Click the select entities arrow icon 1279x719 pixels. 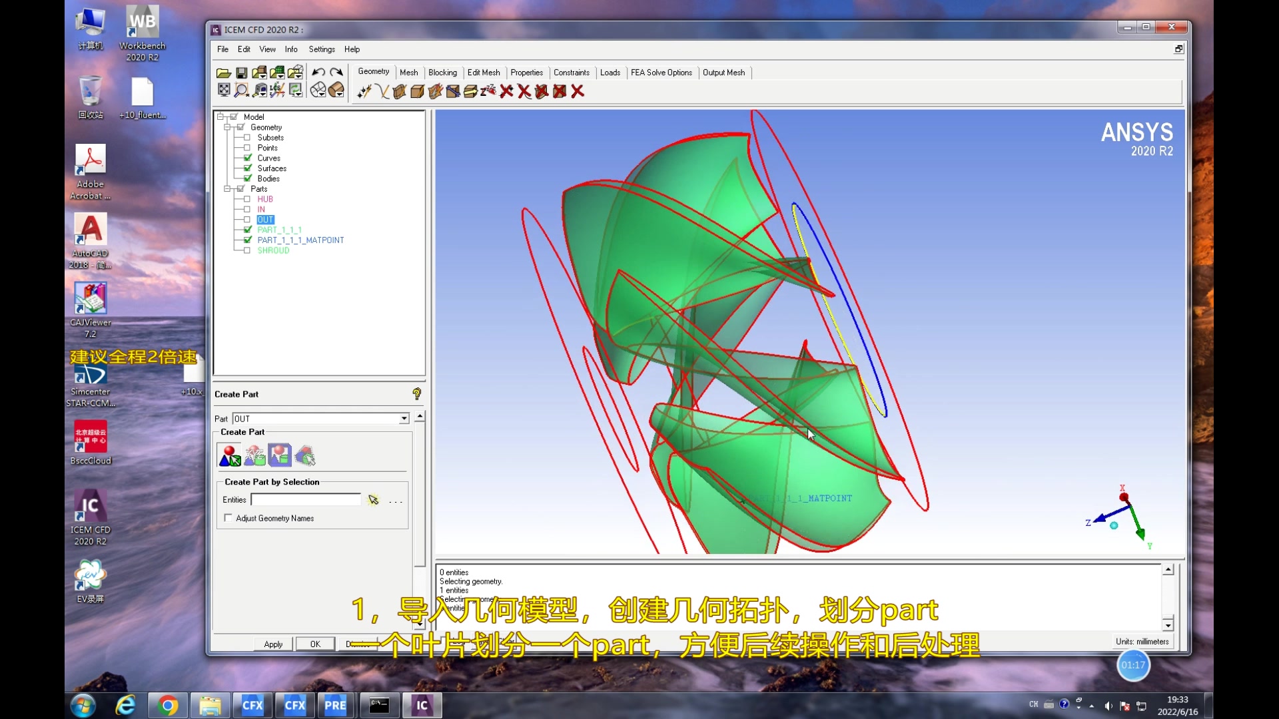click(374, 500)
